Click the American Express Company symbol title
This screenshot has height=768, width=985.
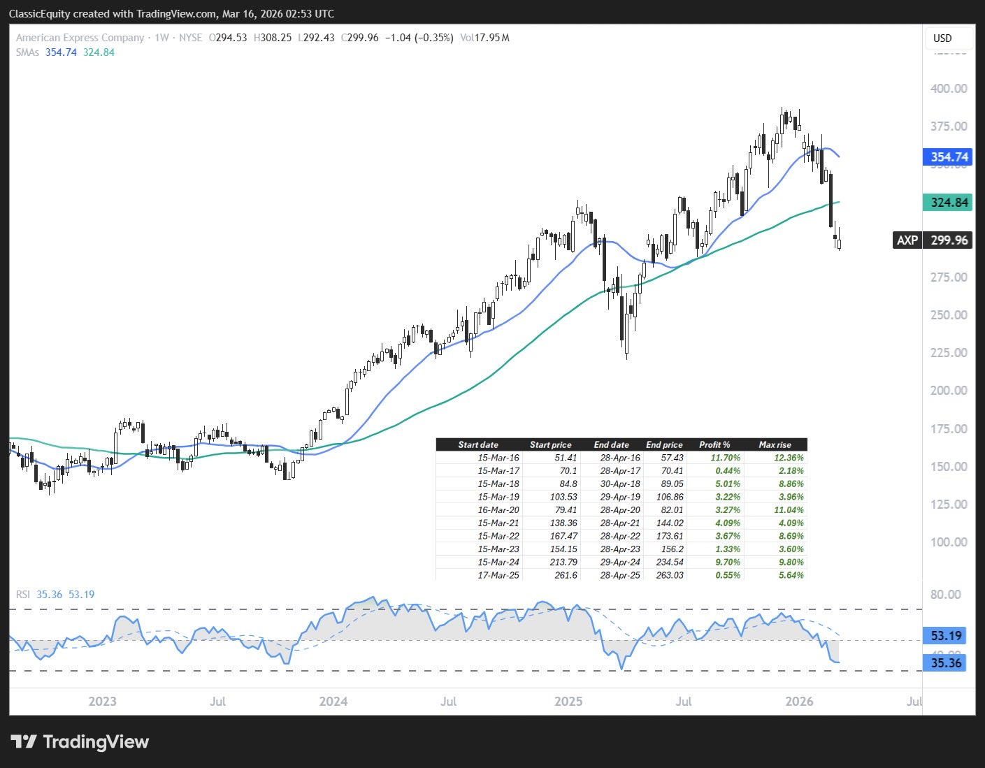(x=80, y=38)
